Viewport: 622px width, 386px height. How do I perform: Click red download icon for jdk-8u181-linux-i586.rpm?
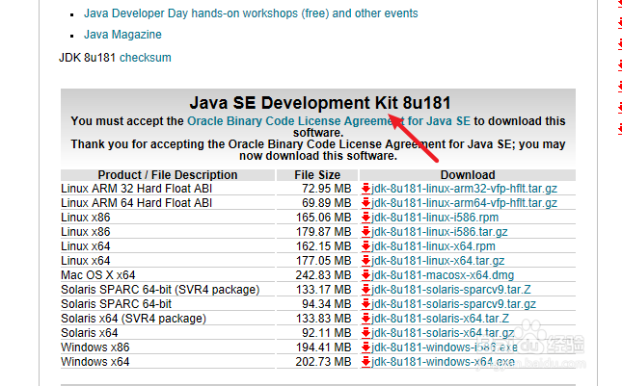click(365, 218)
